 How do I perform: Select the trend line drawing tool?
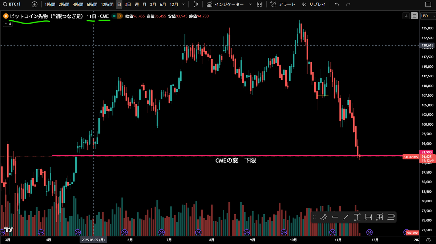point(346,217)
